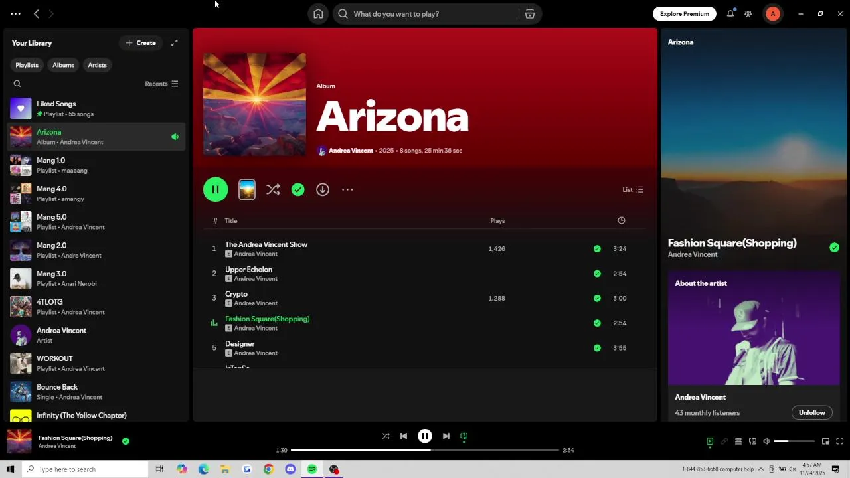Pause playback in the bottom player bar

(x=425, y=436)
